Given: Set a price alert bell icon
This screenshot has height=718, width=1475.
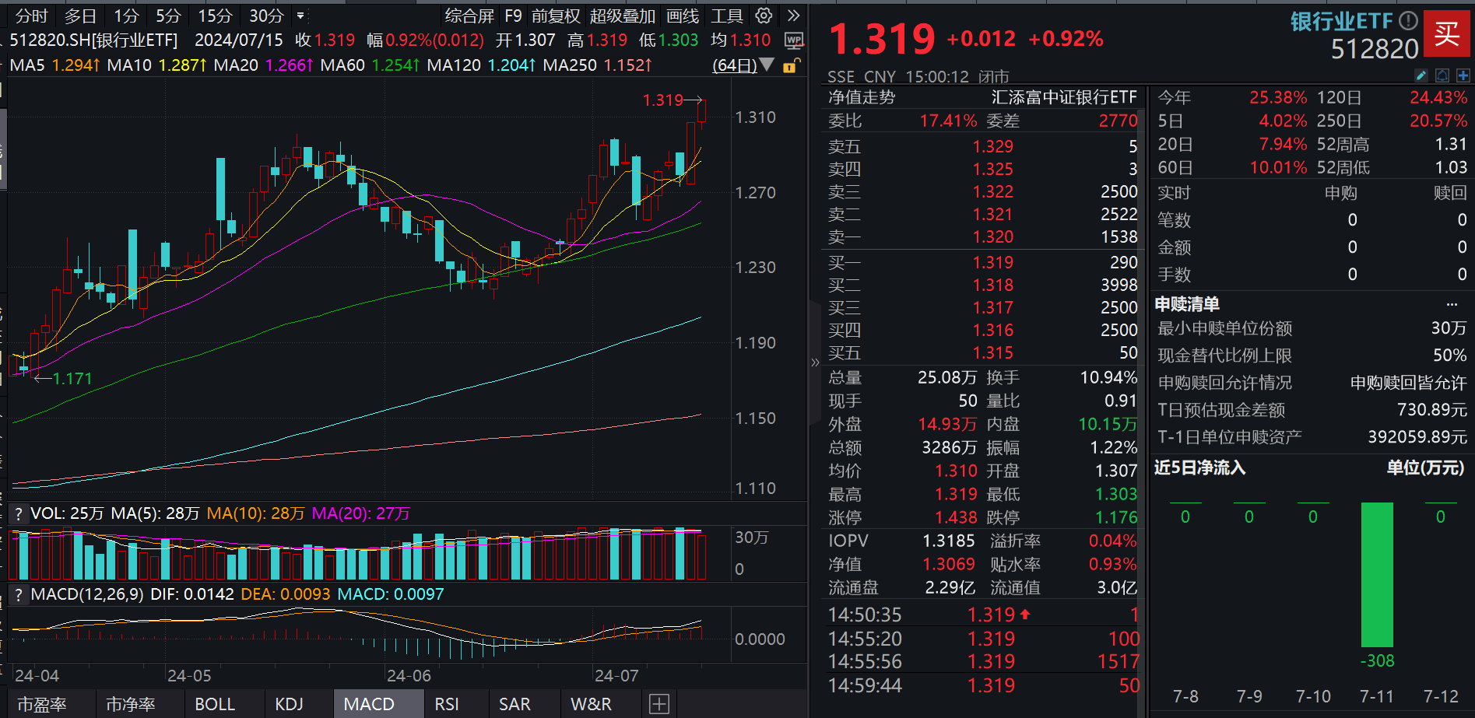Looking at the screenshot, I should [x=1442, y=75].
